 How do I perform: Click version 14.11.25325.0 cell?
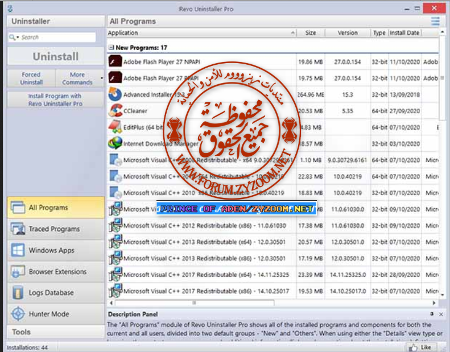(x=348, y=275)
